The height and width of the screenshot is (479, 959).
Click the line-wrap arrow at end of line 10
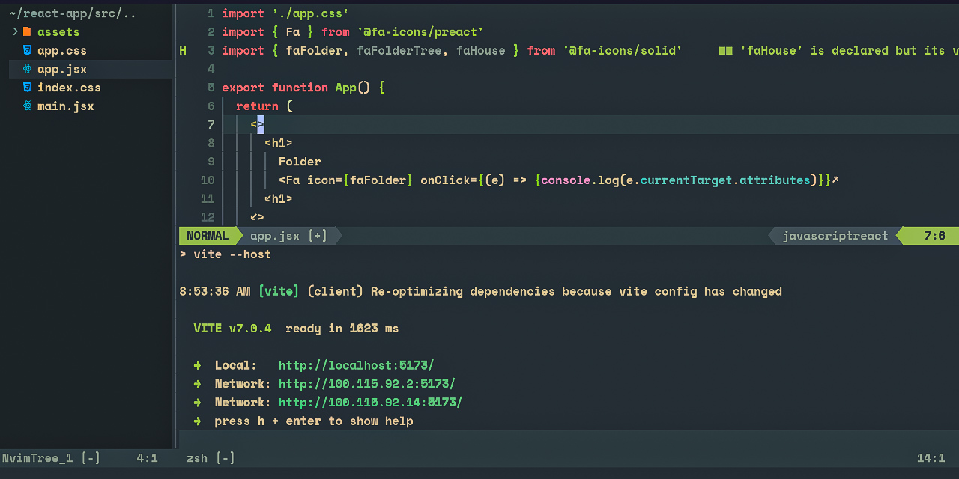(x=837, y=180)
